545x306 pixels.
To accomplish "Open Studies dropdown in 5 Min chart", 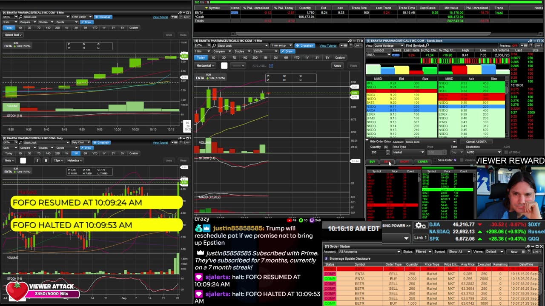I will coord(46,22).
